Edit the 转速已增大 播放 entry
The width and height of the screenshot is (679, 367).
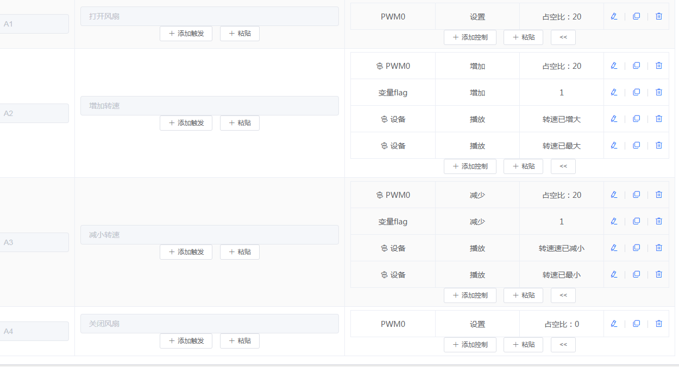tap(614, 119)
